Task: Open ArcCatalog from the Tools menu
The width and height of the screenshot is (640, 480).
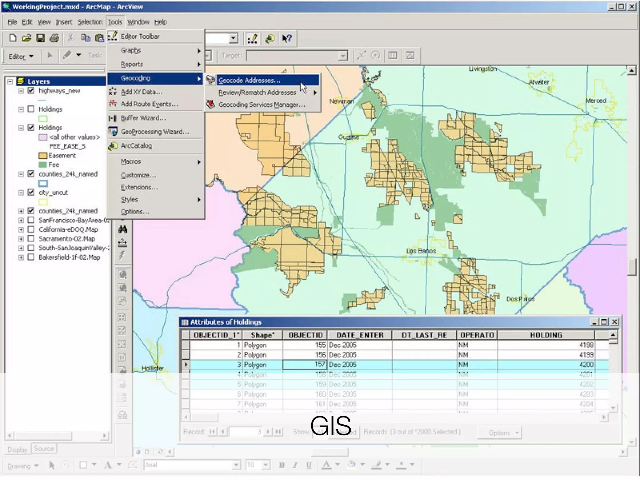Action: click(x=136, y=146)
